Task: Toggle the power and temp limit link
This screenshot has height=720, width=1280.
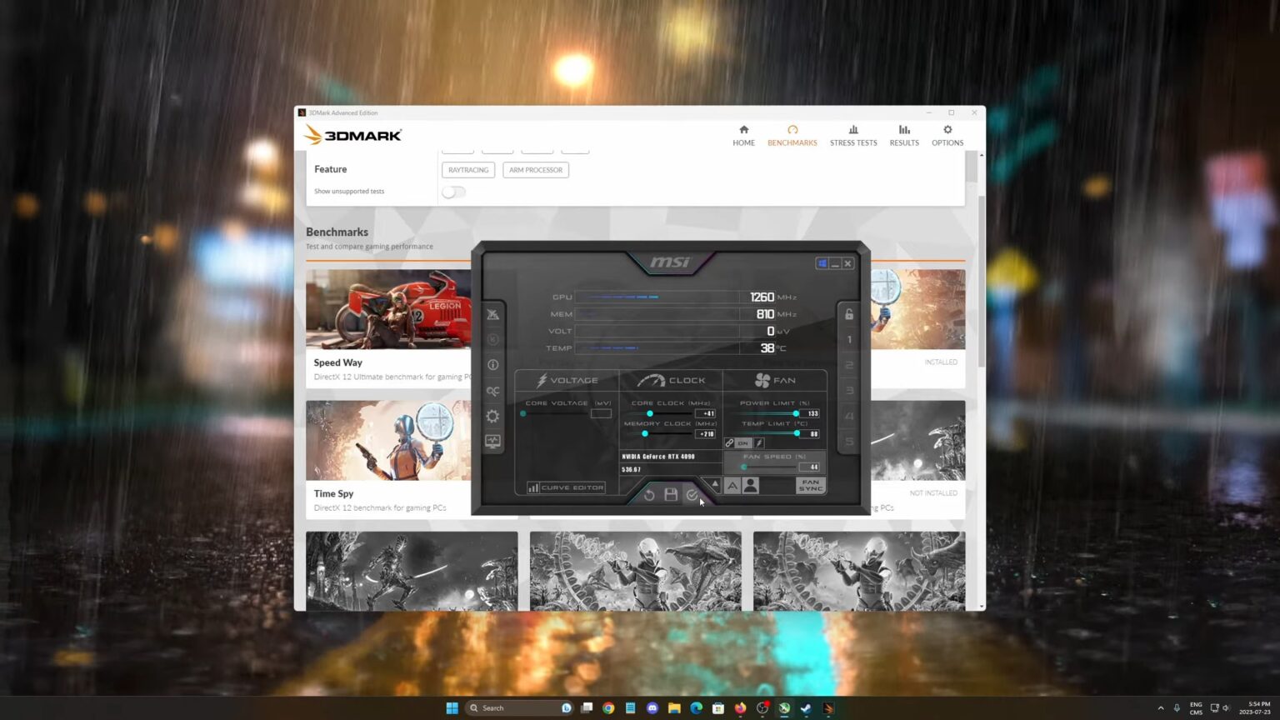Action: pos(729,442)
